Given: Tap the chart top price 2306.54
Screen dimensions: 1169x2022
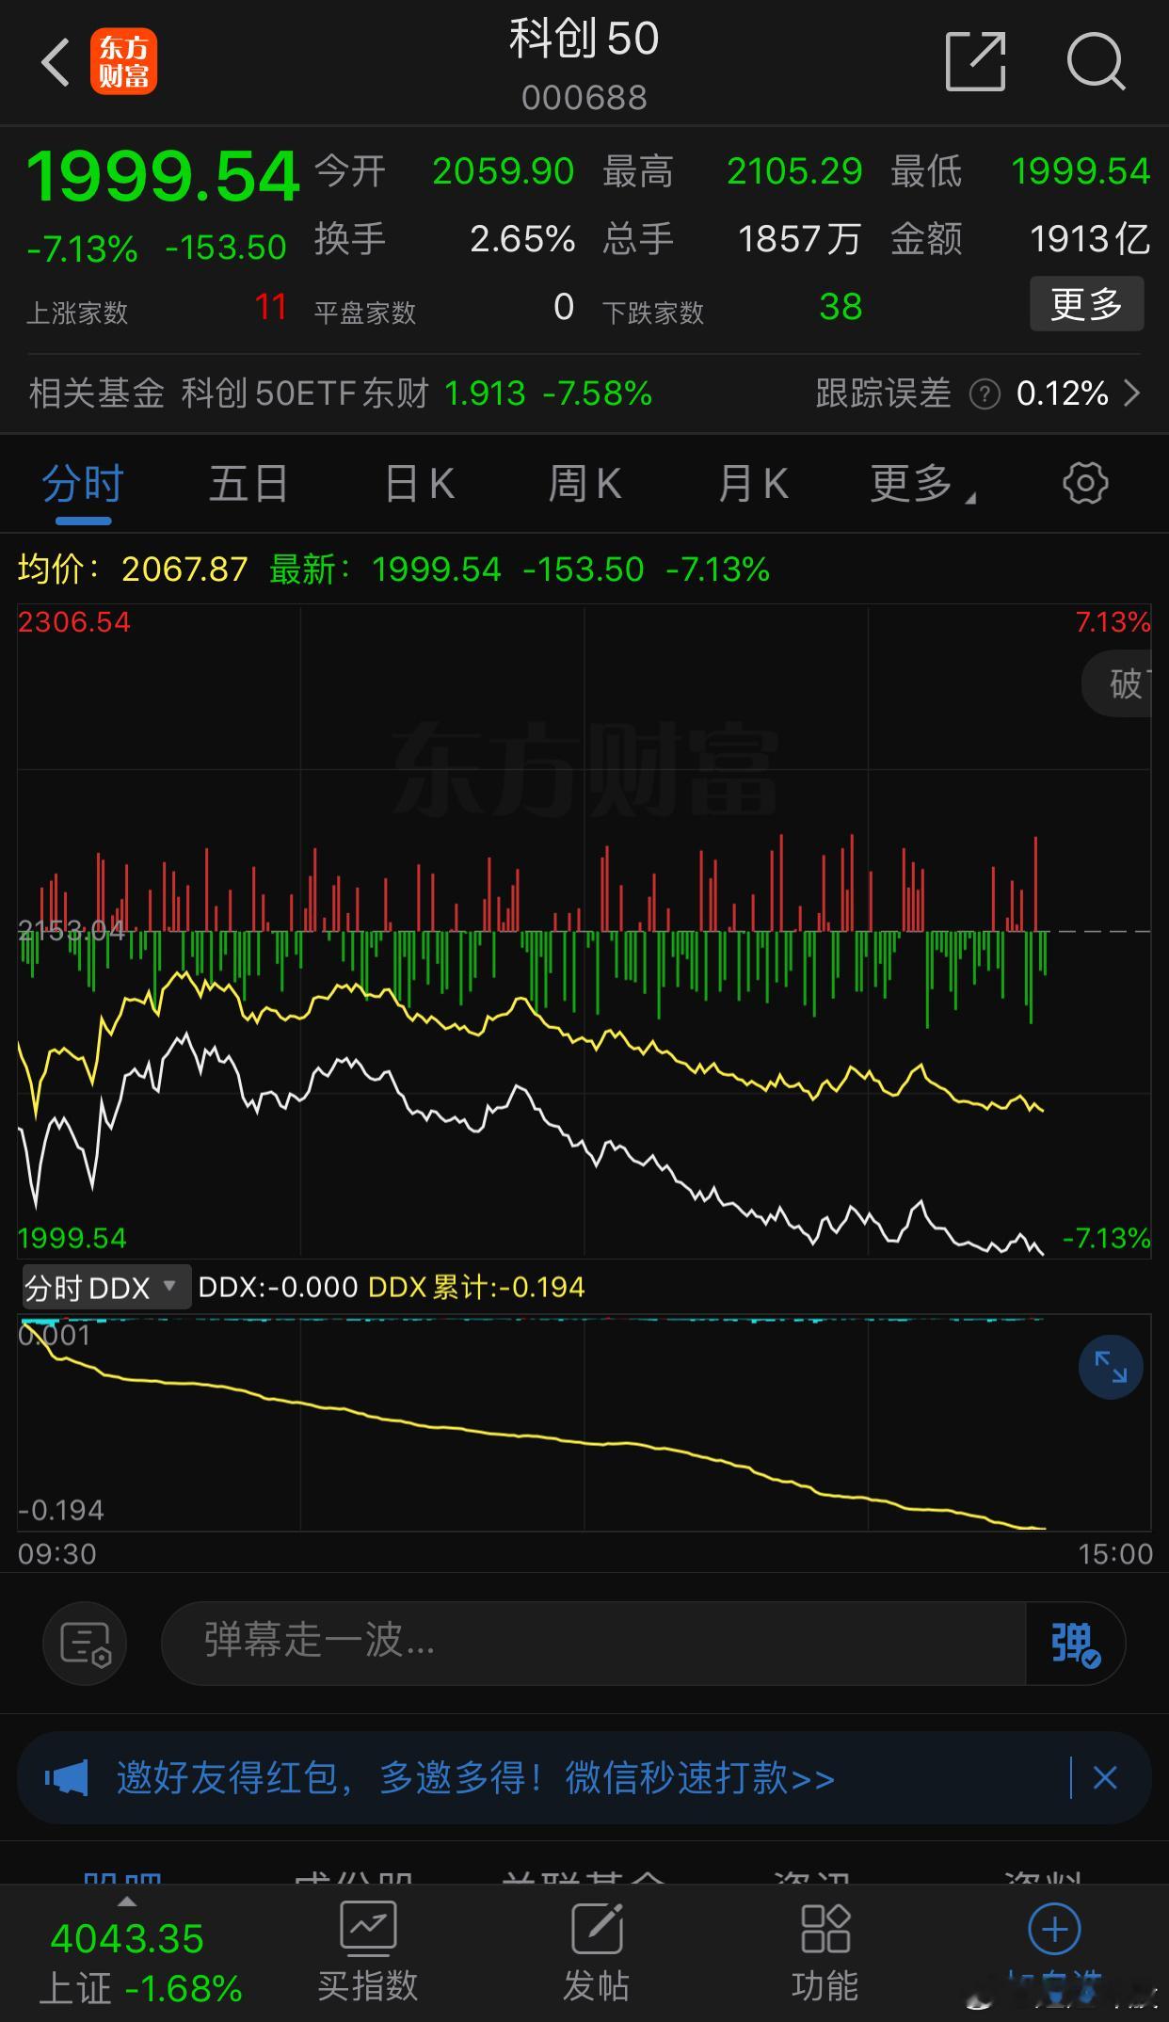Looking at the screenshot, I should point(74,621).
